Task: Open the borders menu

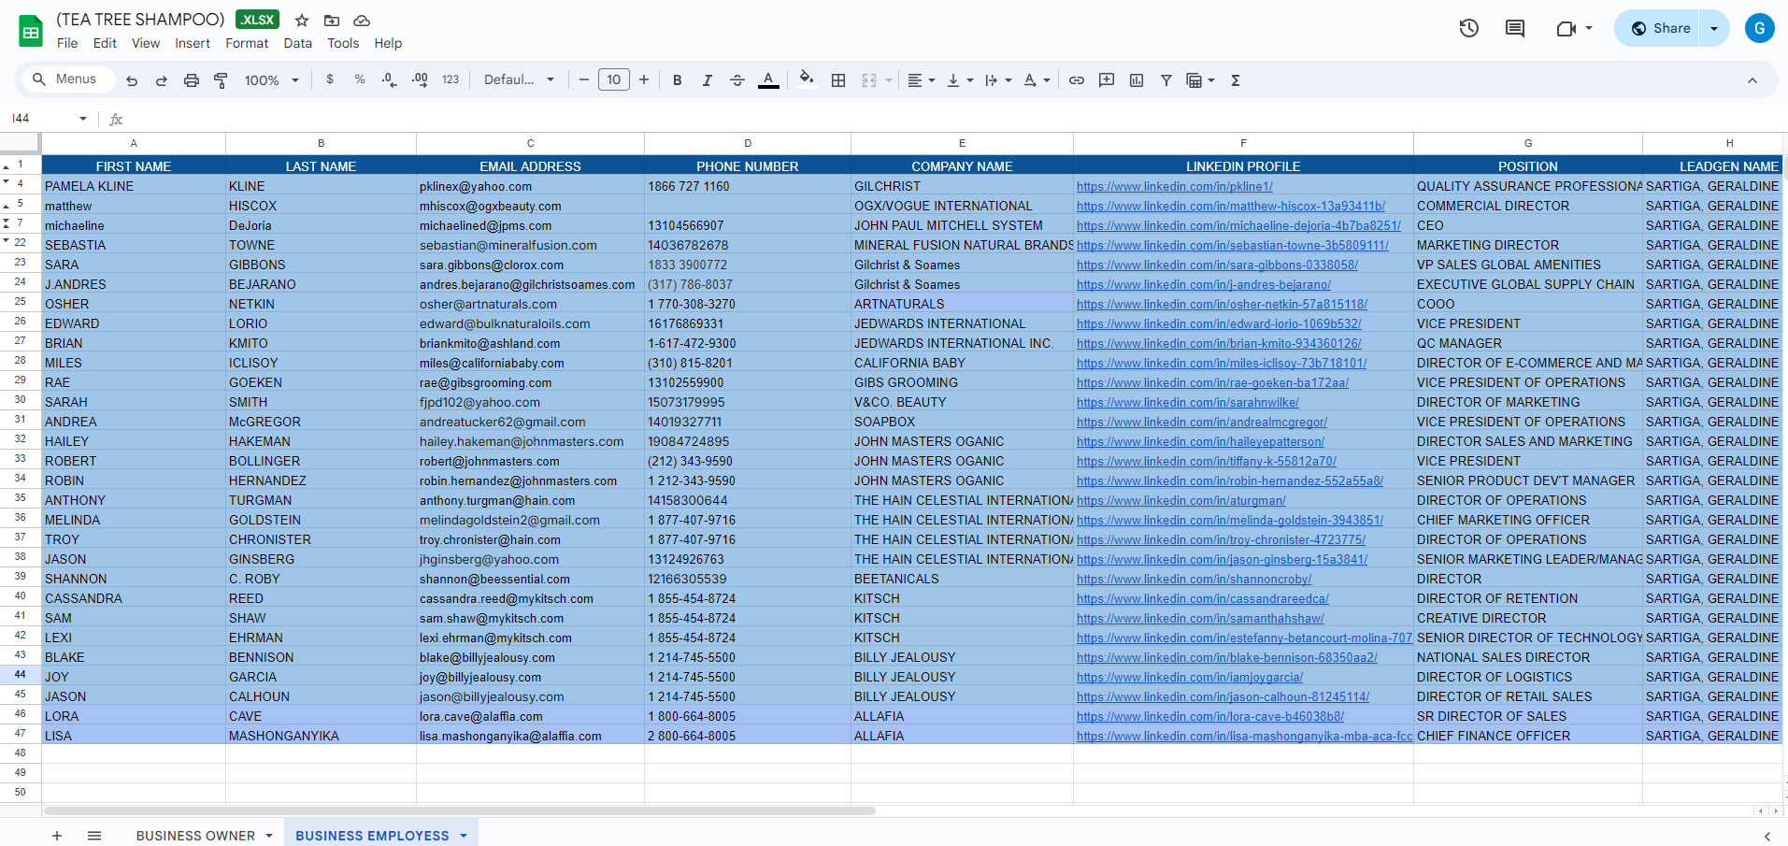Action: 838,80
